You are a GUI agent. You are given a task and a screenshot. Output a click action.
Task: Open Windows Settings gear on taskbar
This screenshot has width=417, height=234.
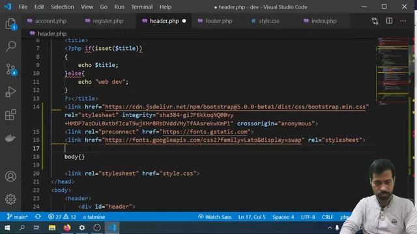82,227
